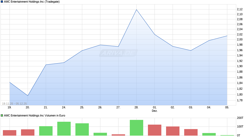Click the 'AMC Entertainment Holdings Inc Volumen in Euro' label
Viewport: 247px width, 138px height.
[34, 115]
